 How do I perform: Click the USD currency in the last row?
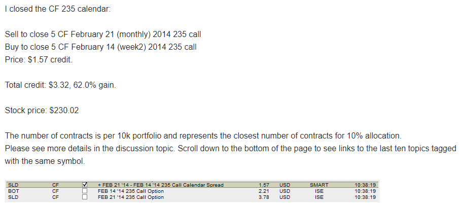click(x=285, y=197)
